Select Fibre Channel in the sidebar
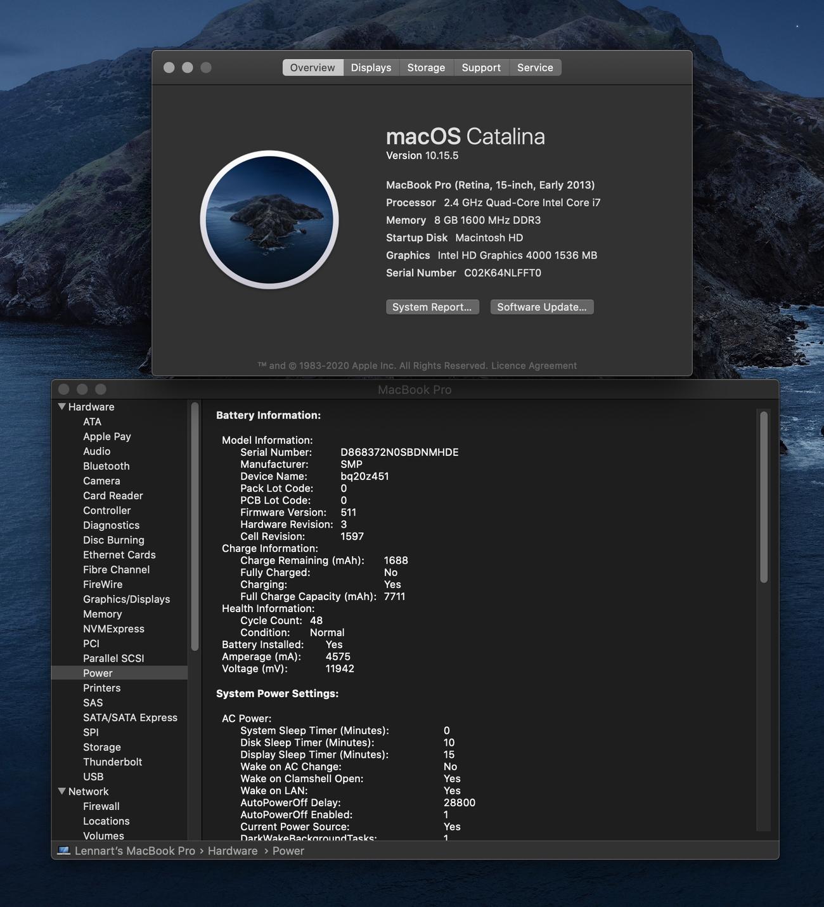The image size is (824, 907). coord(116,570)
